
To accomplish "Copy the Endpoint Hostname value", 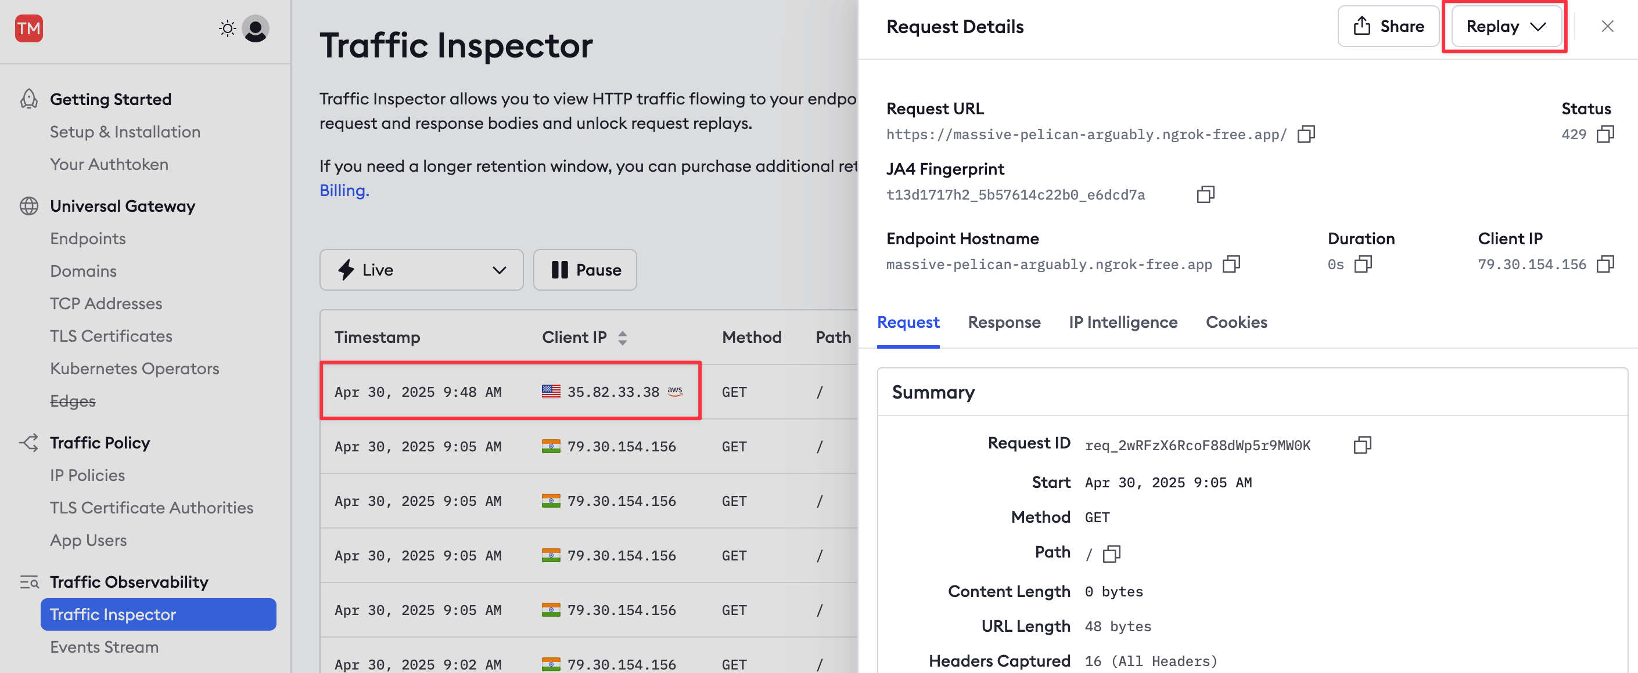I will coord(1231,264).
